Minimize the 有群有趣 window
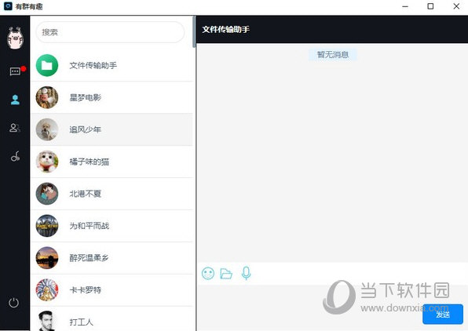Screen dimensions: 468x331 (x=405, y=6)
